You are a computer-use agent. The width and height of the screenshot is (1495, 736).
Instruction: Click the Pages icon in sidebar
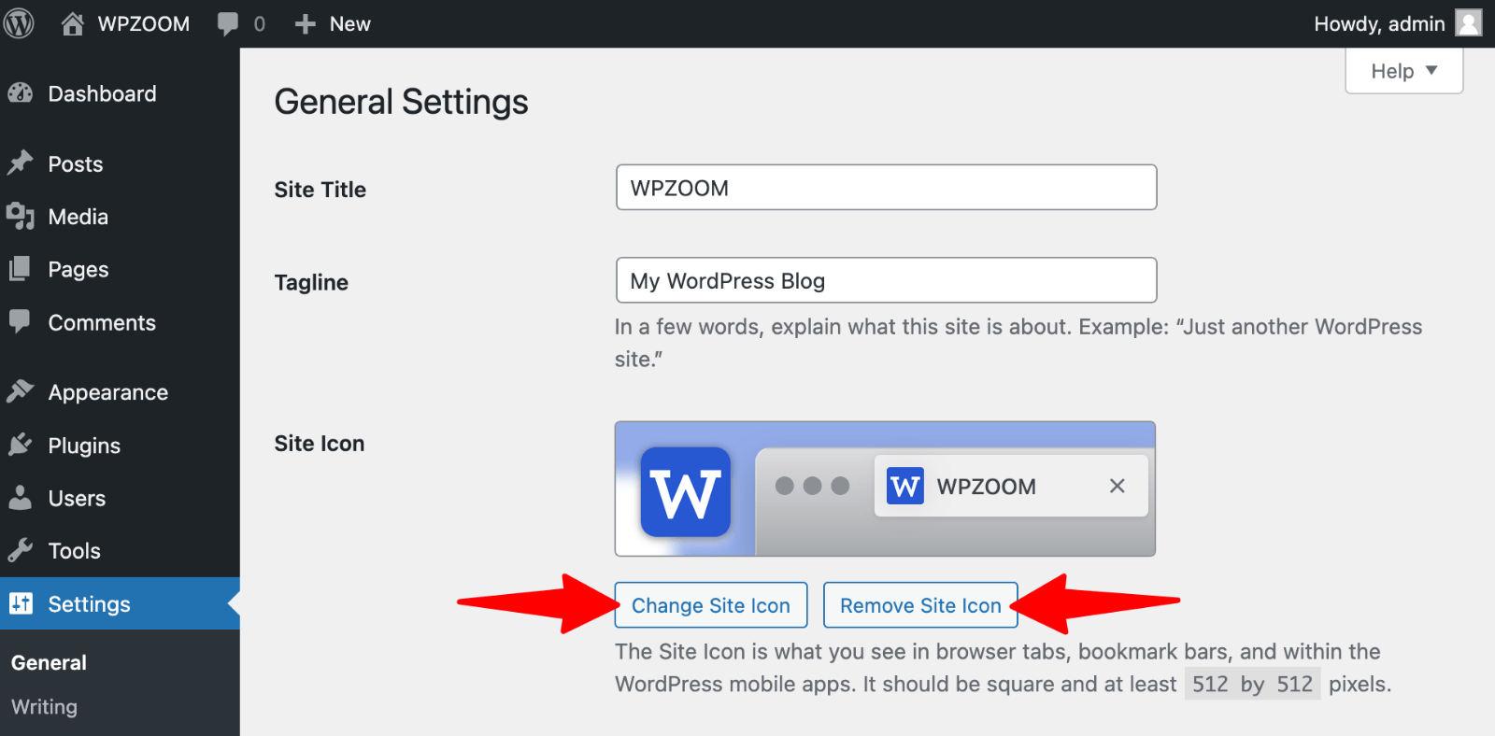[21, 269]
